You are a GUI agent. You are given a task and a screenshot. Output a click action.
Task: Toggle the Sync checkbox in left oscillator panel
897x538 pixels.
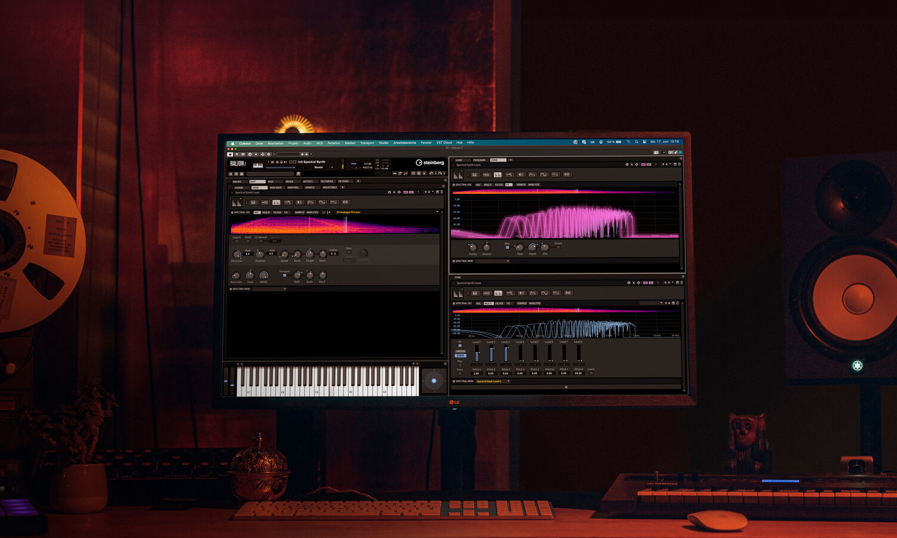coord(349,252)
